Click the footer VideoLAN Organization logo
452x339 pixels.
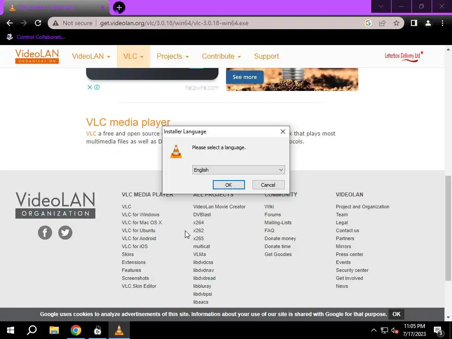tap(55, 205)
